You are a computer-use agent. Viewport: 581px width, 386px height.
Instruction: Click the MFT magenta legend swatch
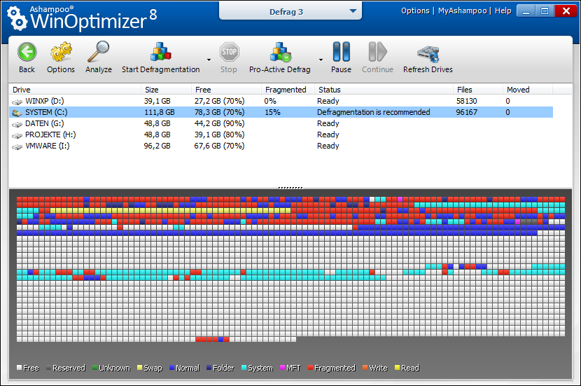pyautogui.click(x=283, y=368)
